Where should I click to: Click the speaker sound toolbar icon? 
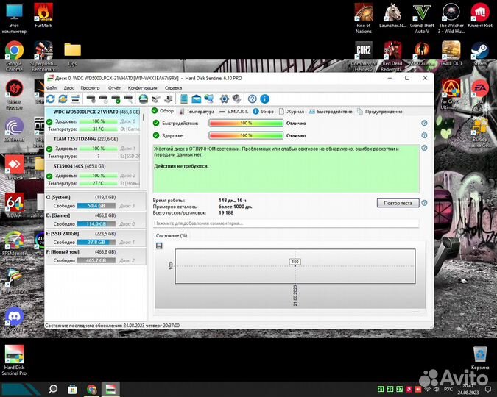[236, 99]
